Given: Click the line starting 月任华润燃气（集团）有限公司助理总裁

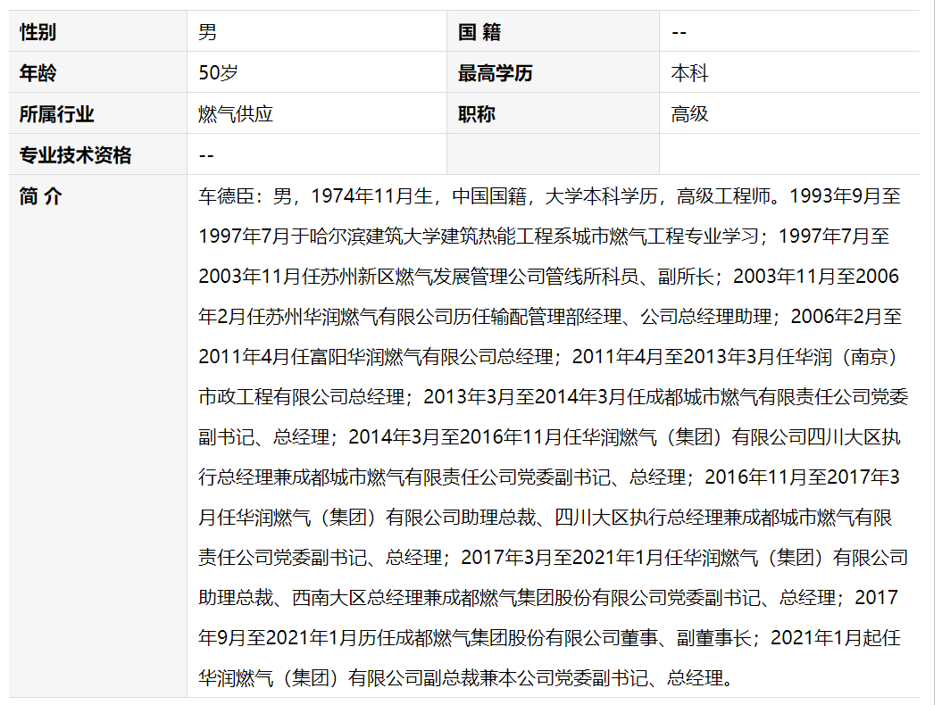Looking at the screenshot, I should (546, 518).
